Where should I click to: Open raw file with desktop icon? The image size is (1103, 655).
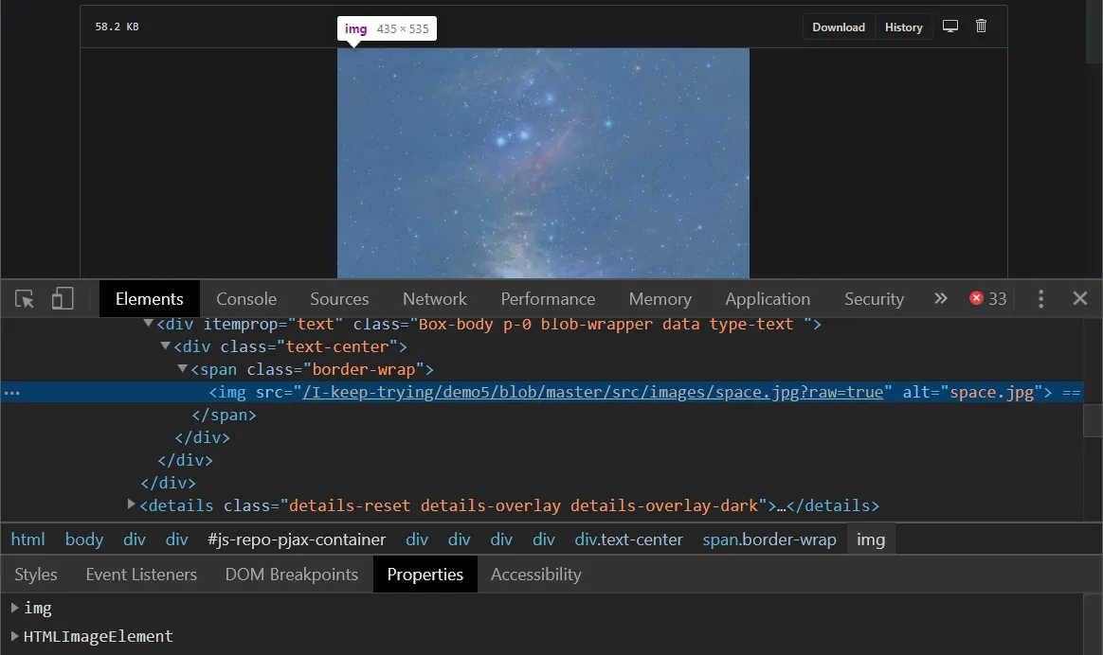coord(950,26)
